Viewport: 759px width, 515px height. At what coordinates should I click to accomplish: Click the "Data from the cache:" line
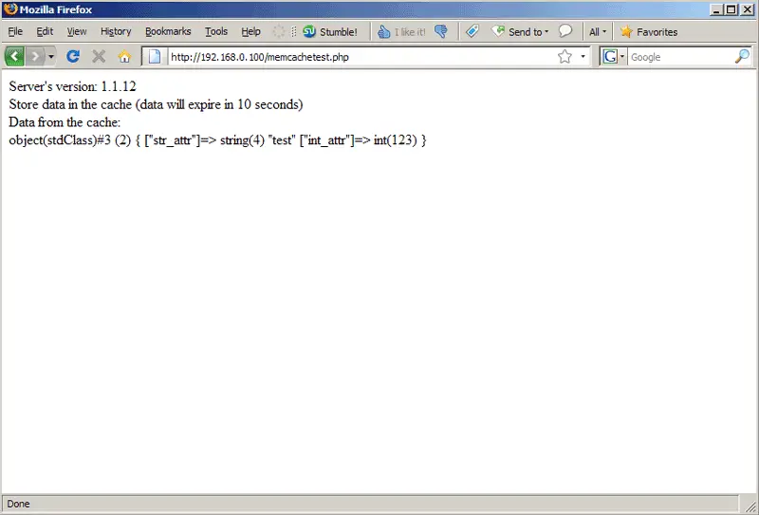pyautogui.click(x=65, y=122)
